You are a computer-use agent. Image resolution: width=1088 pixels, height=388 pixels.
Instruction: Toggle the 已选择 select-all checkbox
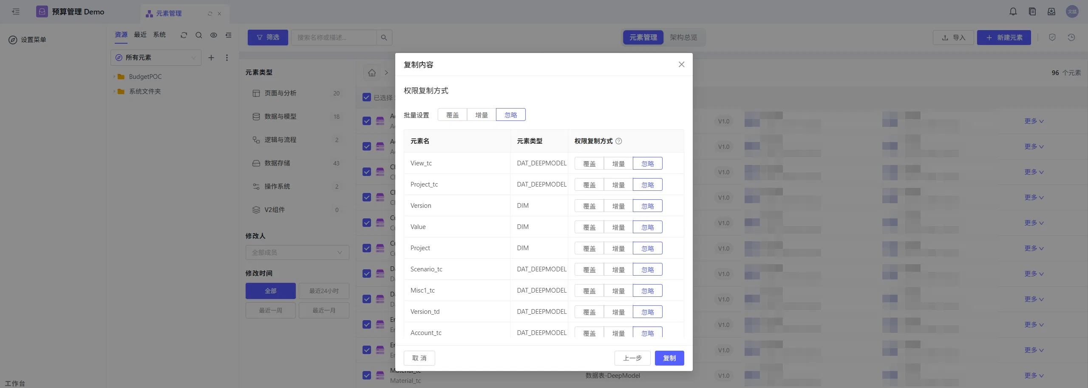point(367,98)
